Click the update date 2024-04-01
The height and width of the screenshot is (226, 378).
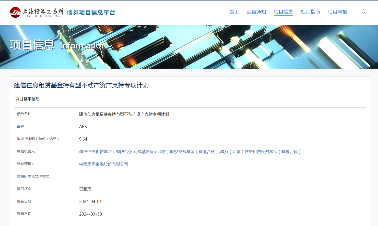click(90, 202)
